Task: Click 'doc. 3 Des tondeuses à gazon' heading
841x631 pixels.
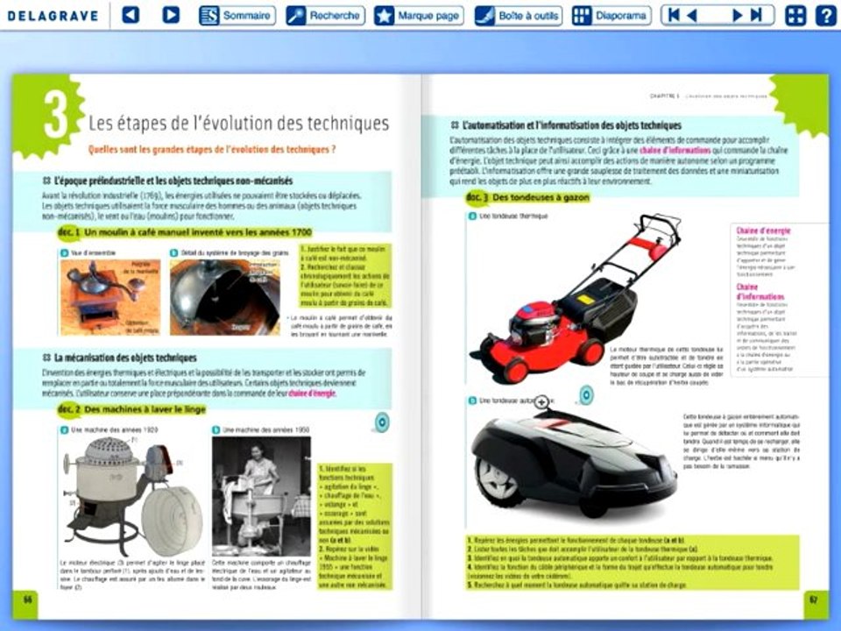Action: [x=527, y=197]
